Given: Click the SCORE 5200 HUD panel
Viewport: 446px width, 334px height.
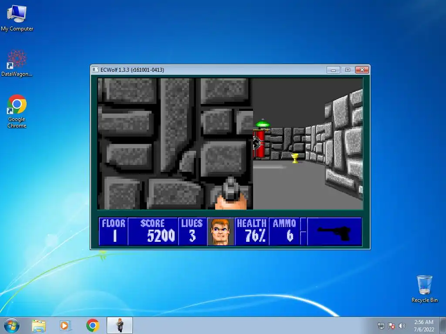Looking at the screenshot, I should click(x=153, y=231).
